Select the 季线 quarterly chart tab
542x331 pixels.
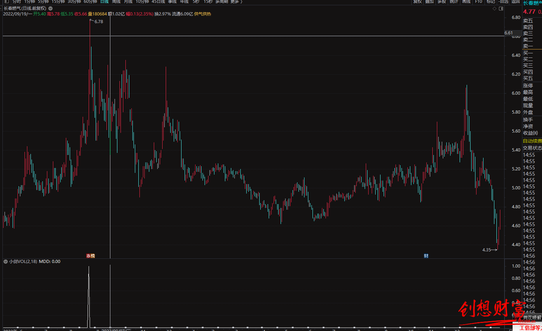click(x=172, y=2)
